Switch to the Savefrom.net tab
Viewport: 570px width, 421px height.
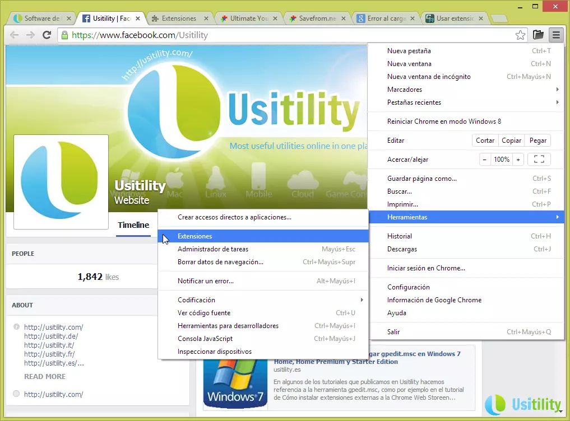(317, 18)
